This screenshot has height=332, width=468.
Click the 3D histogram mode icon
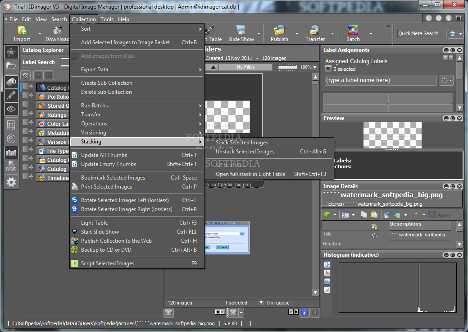tap(327, 273)
